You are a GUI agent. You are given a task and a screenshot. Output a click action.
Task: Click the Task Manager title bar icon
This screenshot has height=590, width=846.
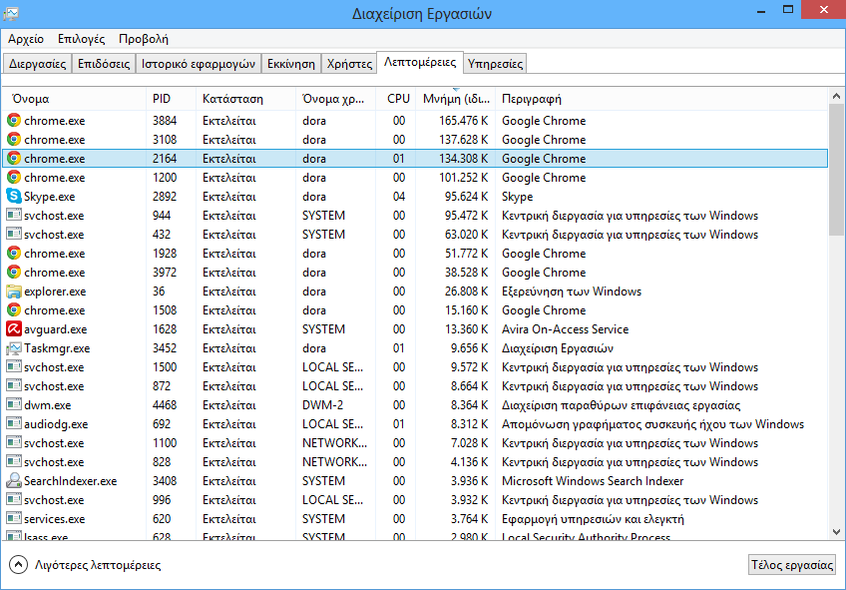(11, 14)
